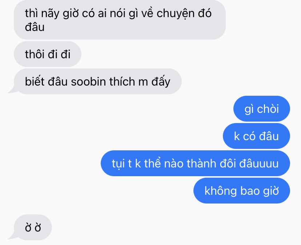Click the "tụi t k thể nào thành đôi đâuuuu" message
The image size is (301, 245).
click(195, 163)
